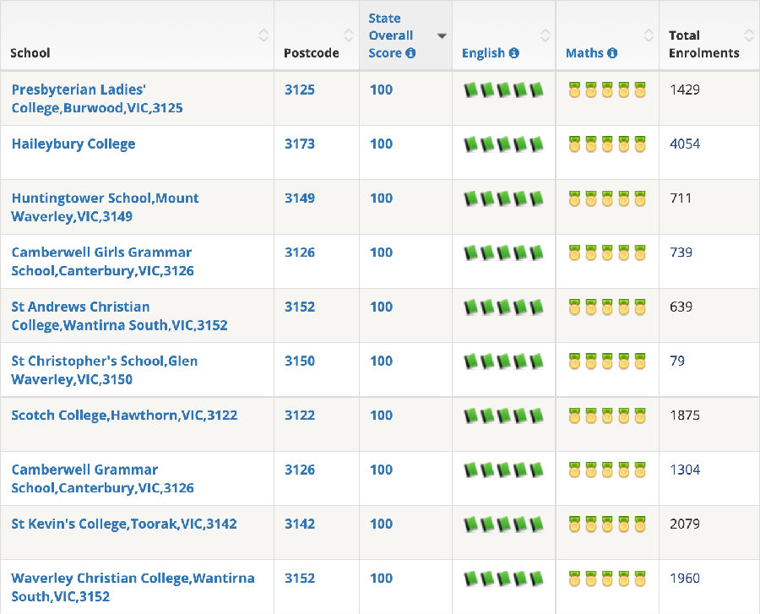Click enrolment value 1960
The height and width of the screenshot is (614, 760).
(684, 579)
